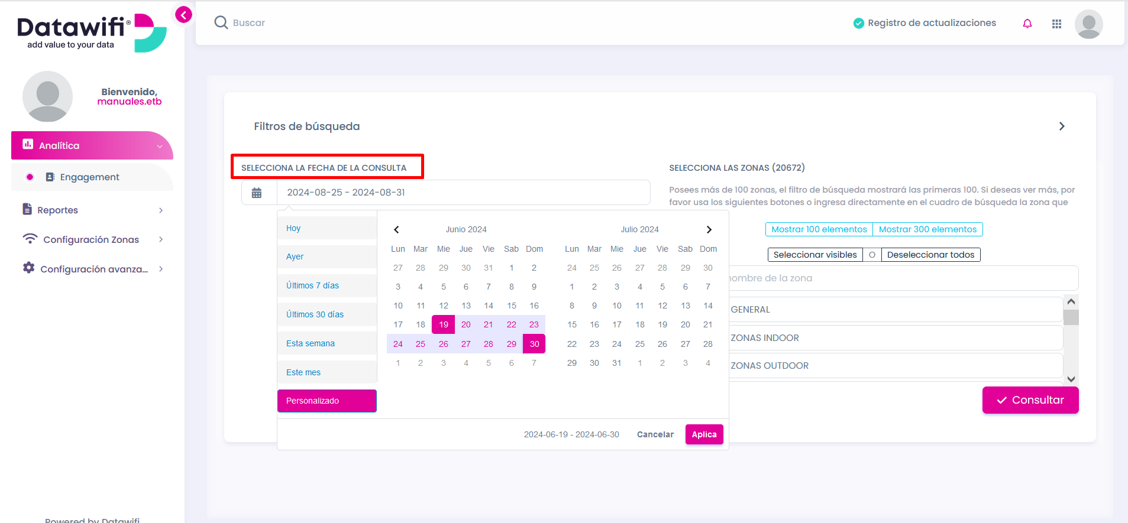The image size is (1128, 523).
Task: Click the user avatar in top bar
Action: coord(1088,24)
